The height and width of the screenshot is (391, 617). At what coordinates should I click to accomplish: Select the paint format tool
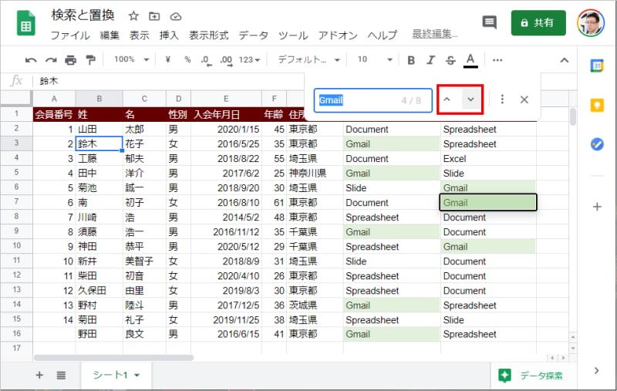point(90,60)
